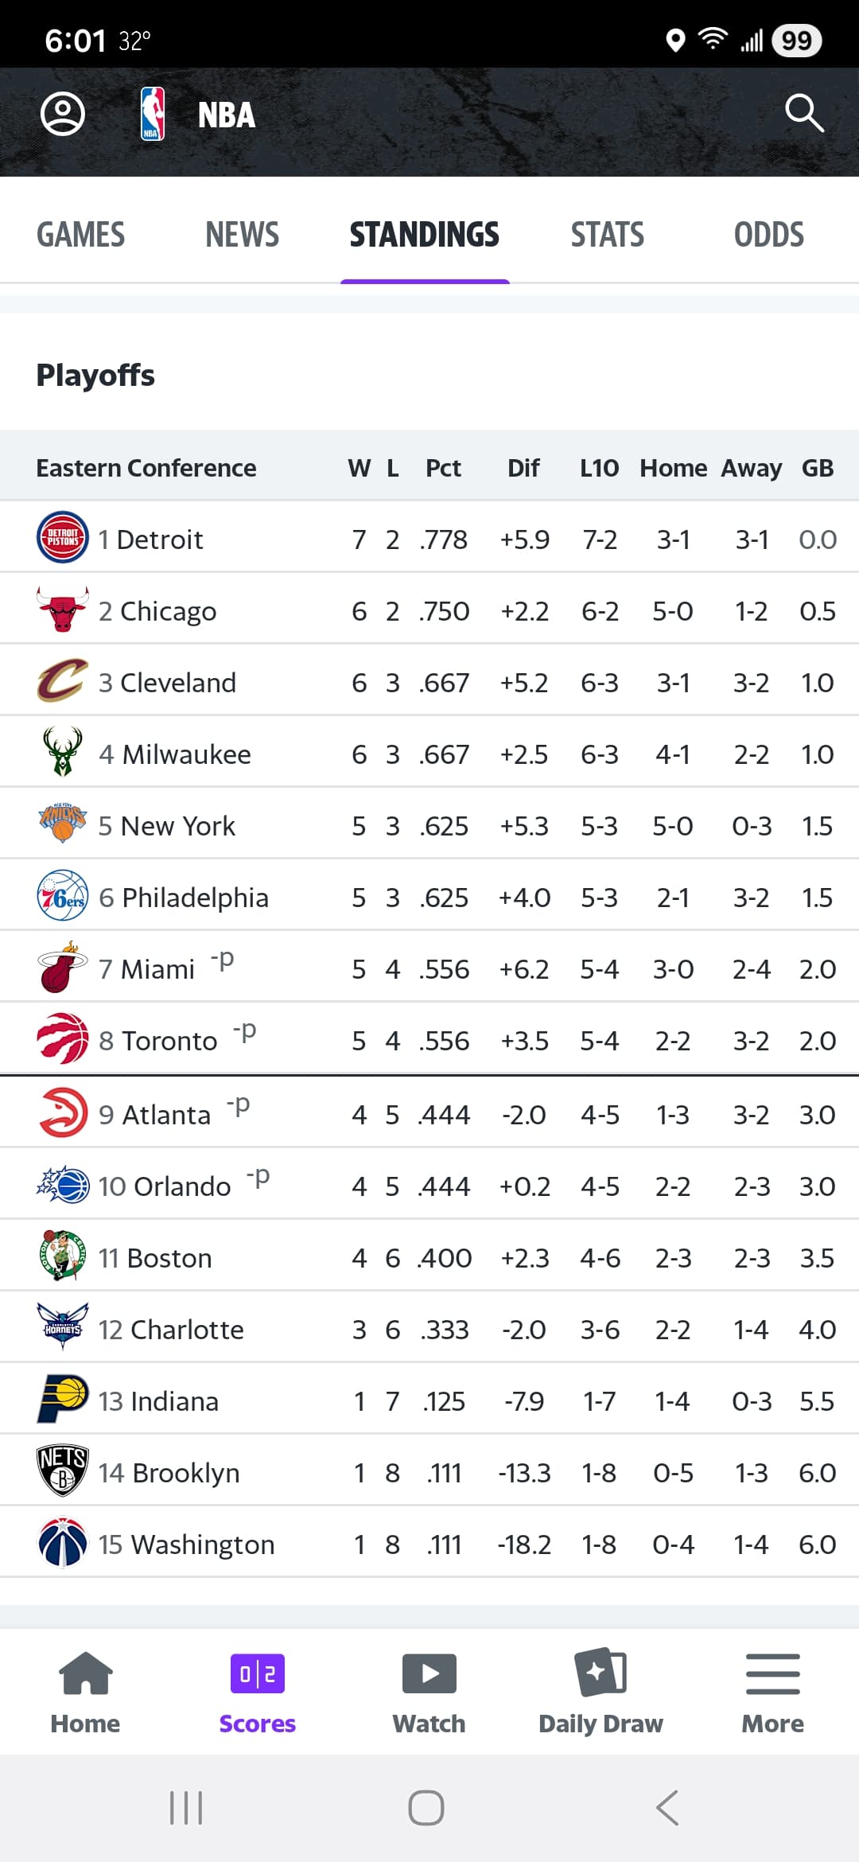859x1862 pixels.
Task: Open the Stats tab
Action: tap(608, 235)
